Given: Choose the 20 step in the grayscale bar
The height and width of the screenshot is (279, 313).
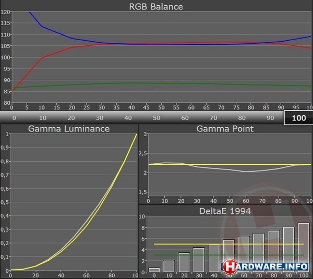Looking at the screenshot, I should click(x=71, y=118).
